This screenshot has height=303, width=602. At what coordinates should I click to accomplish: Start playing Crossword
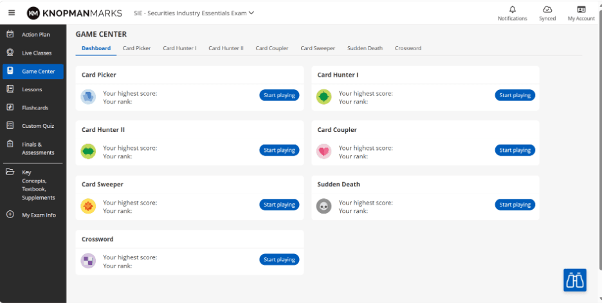[x=279, y=260]
